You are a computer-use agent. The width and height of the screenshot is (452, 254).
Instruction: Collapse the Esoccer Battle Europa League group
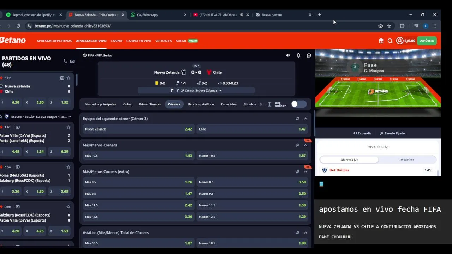pyautogui.click(x=70, y=116)
